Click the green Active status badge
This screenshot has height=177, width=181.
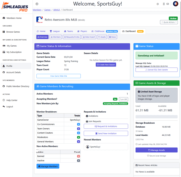173,19
